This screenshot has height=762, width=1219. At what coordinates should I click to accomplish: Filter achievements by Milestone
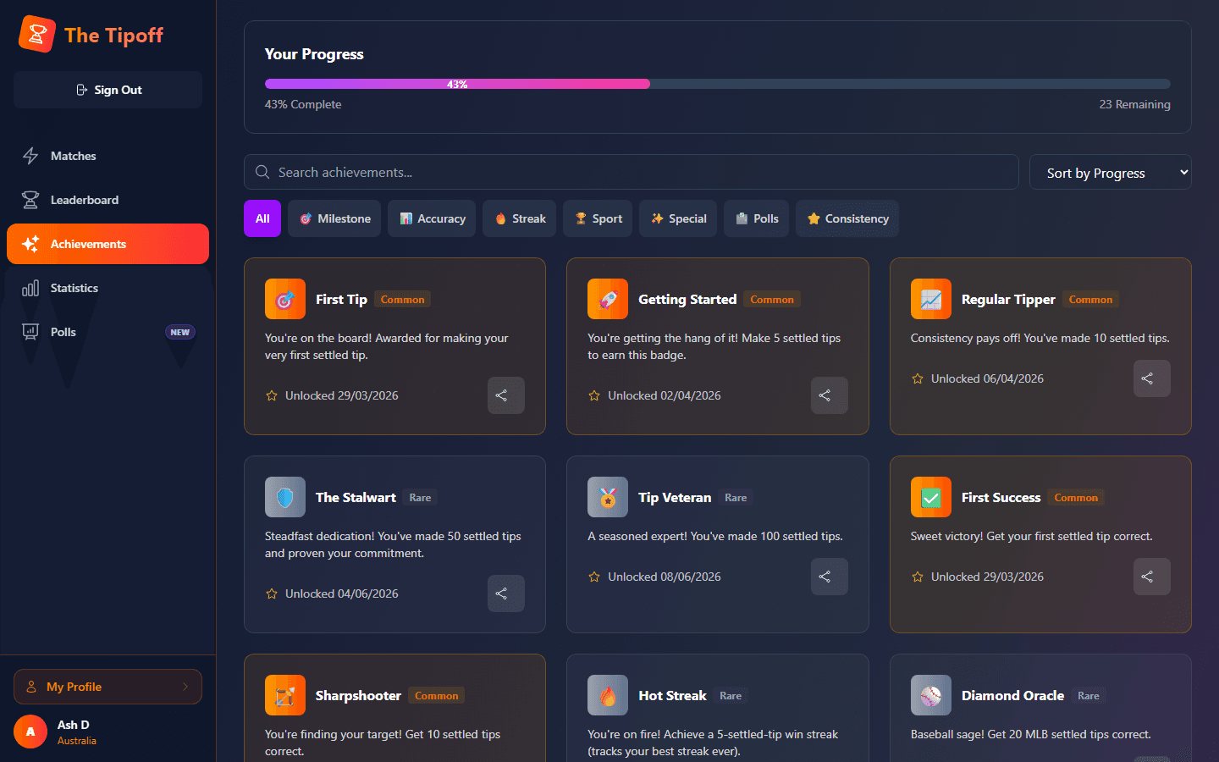pos(335,218)
